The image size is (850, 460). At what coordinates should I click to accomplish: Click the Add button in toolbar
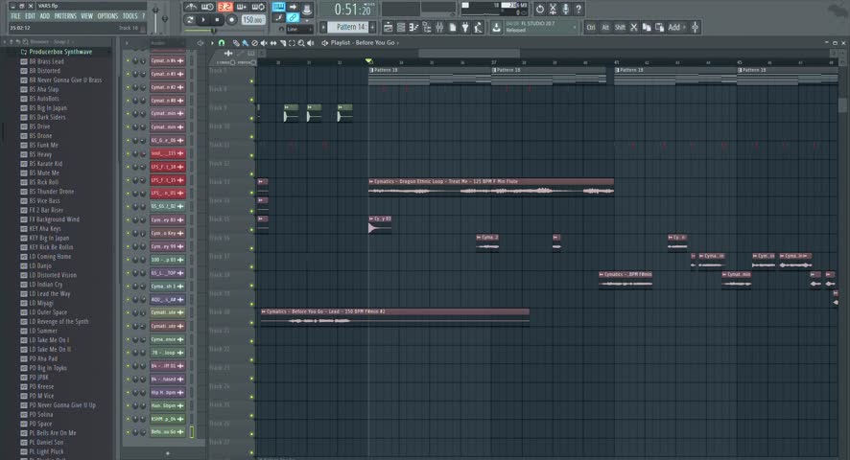click(673, 28)
